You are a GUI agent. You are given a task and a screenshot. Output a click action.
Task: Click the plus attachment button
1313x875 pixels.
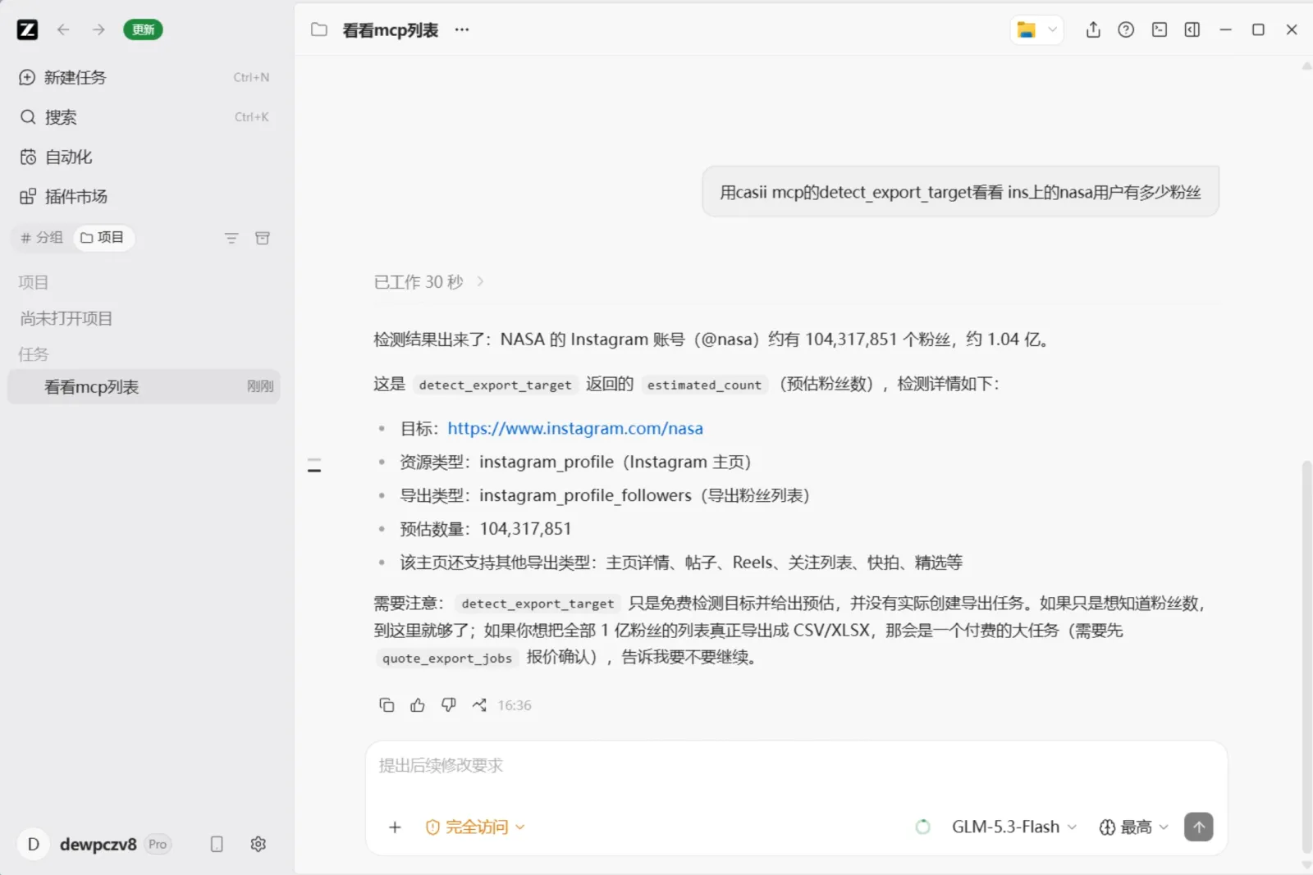[x=395, y=827]
